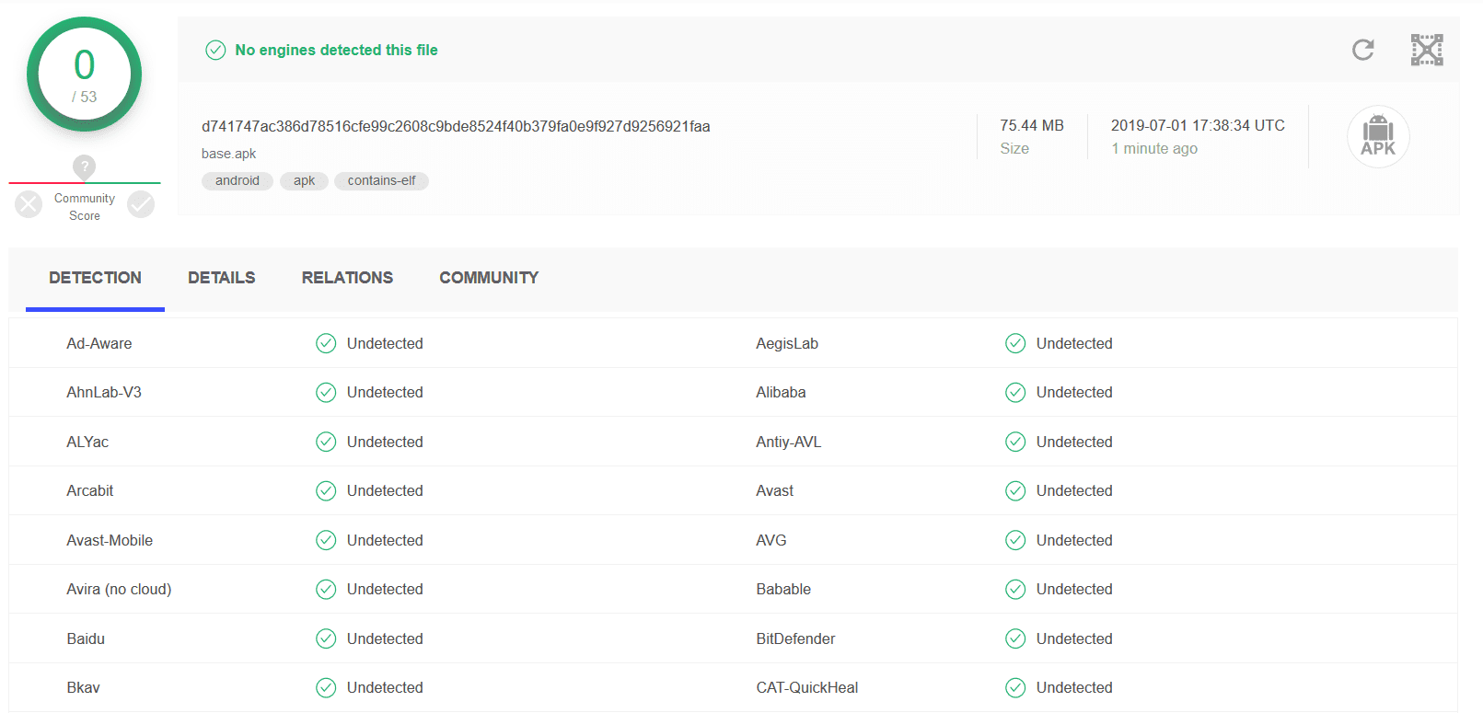Click the BitDefender engine name
The image size is (1483, 713).
795,638
